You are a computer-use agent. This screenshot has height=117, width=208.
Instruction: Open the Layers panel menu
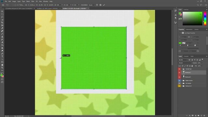click(207, 56)
